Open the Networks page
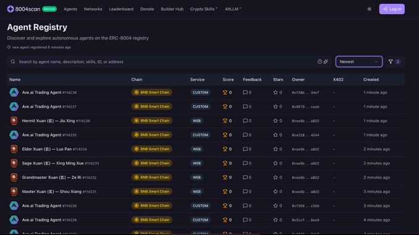 [x=93, y=9]
